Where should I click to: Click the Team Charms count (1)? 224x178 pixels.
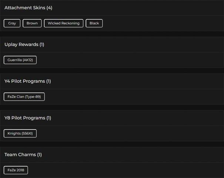coord(40,154)
